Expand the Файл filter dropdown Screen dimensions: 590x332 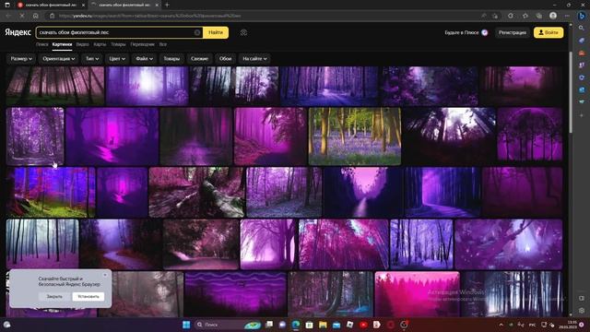[144, 59]
